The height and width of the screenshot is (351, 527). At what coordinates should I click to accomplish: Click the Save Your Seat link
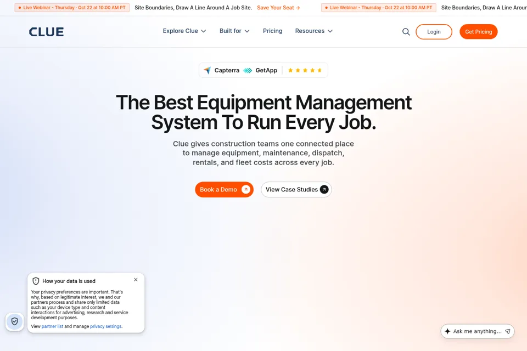coord(278,7)
